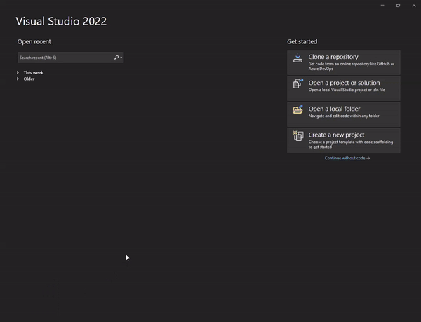Minimize the Visual Studio 2022 window
The image size is (421, 322).
pos(382,6)
